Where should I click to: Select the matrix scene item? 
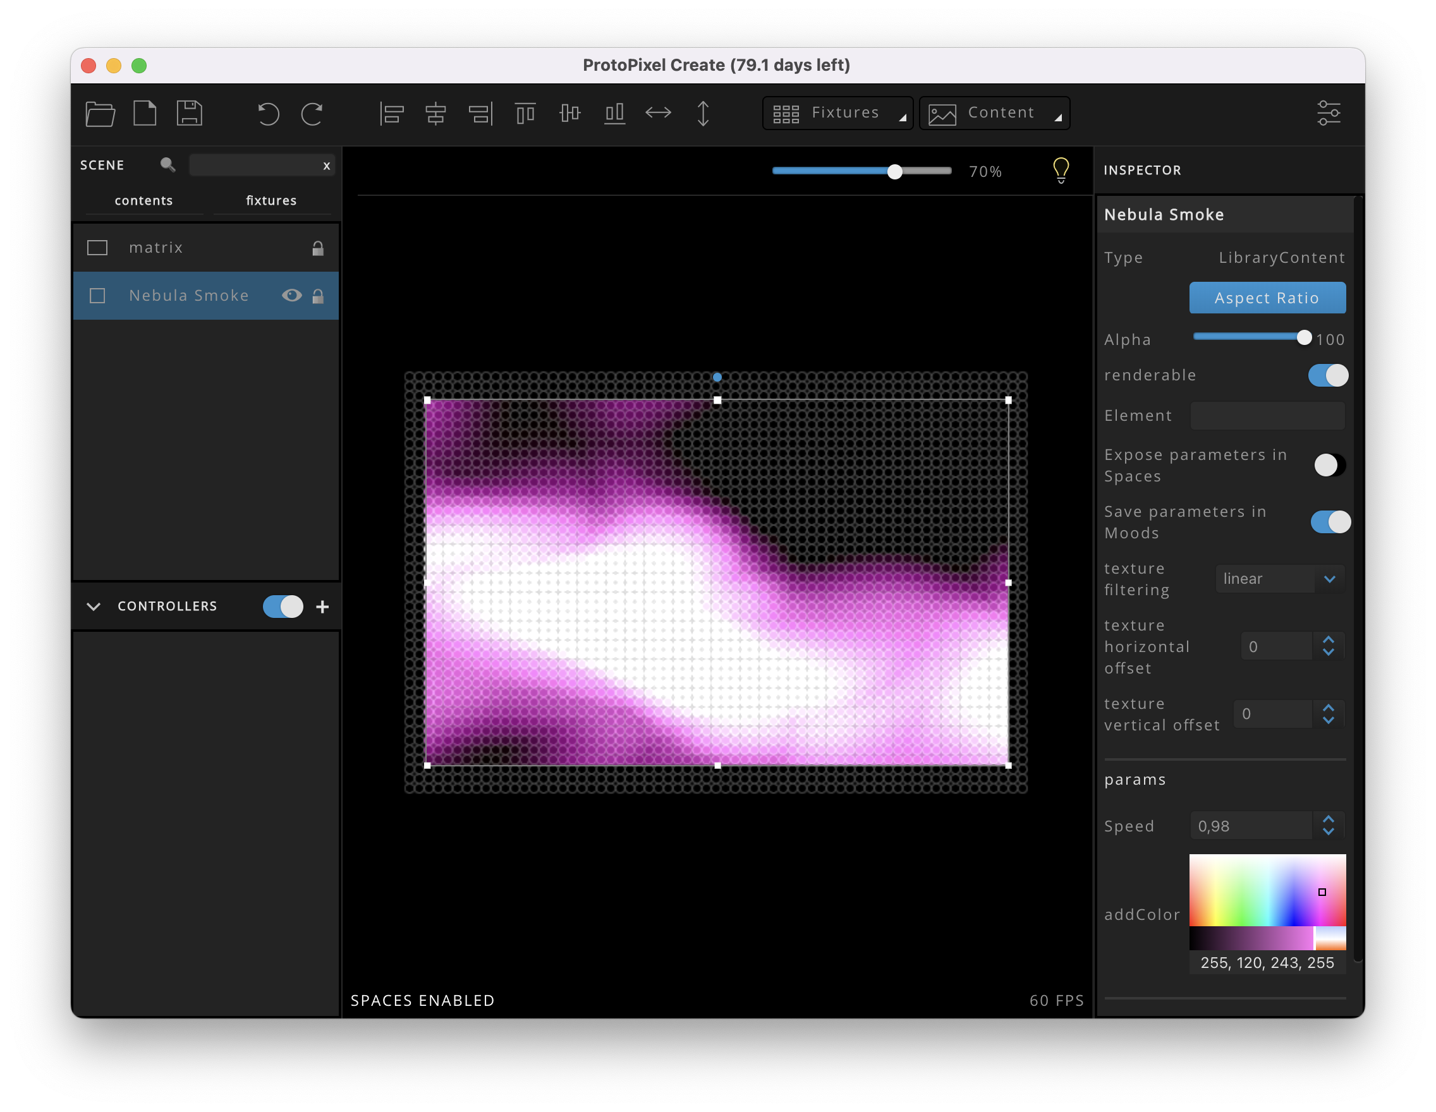tap(206, 248)
